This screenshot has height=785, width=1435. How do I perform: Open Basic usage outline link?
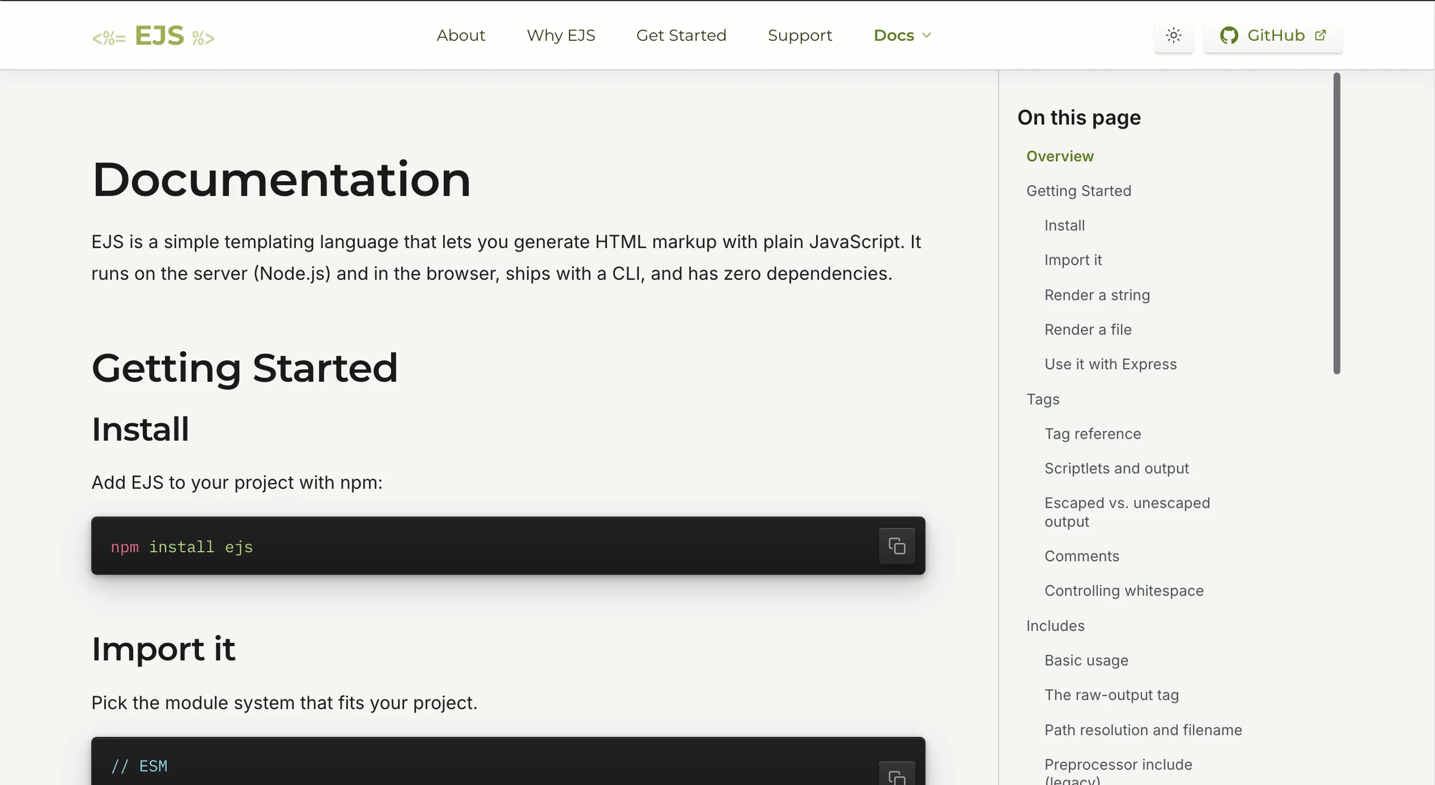1086,660
